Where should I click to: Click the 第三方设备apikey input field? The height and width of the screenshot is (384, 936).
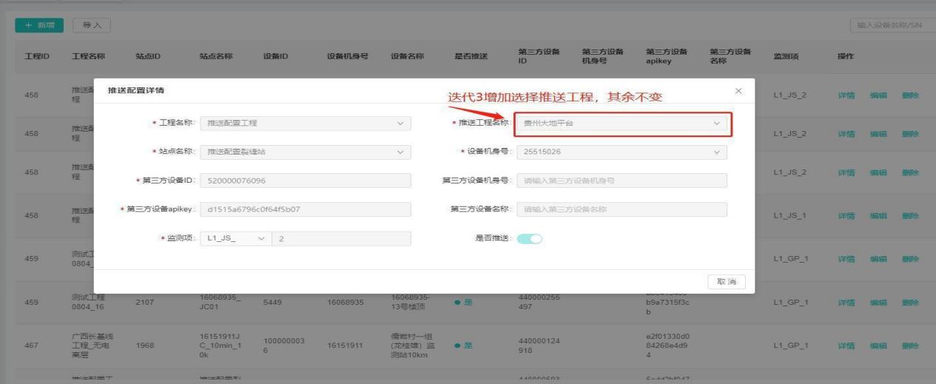pos(305,210)
